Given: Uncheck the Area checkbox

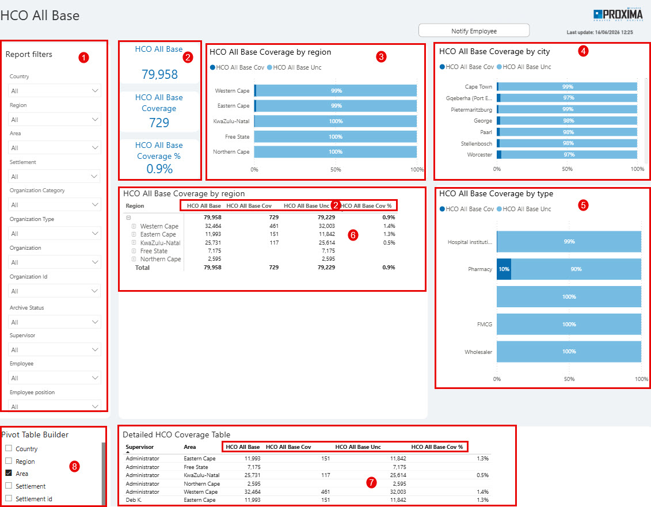Looking at the screenshot, I should [x=8, y=473].
